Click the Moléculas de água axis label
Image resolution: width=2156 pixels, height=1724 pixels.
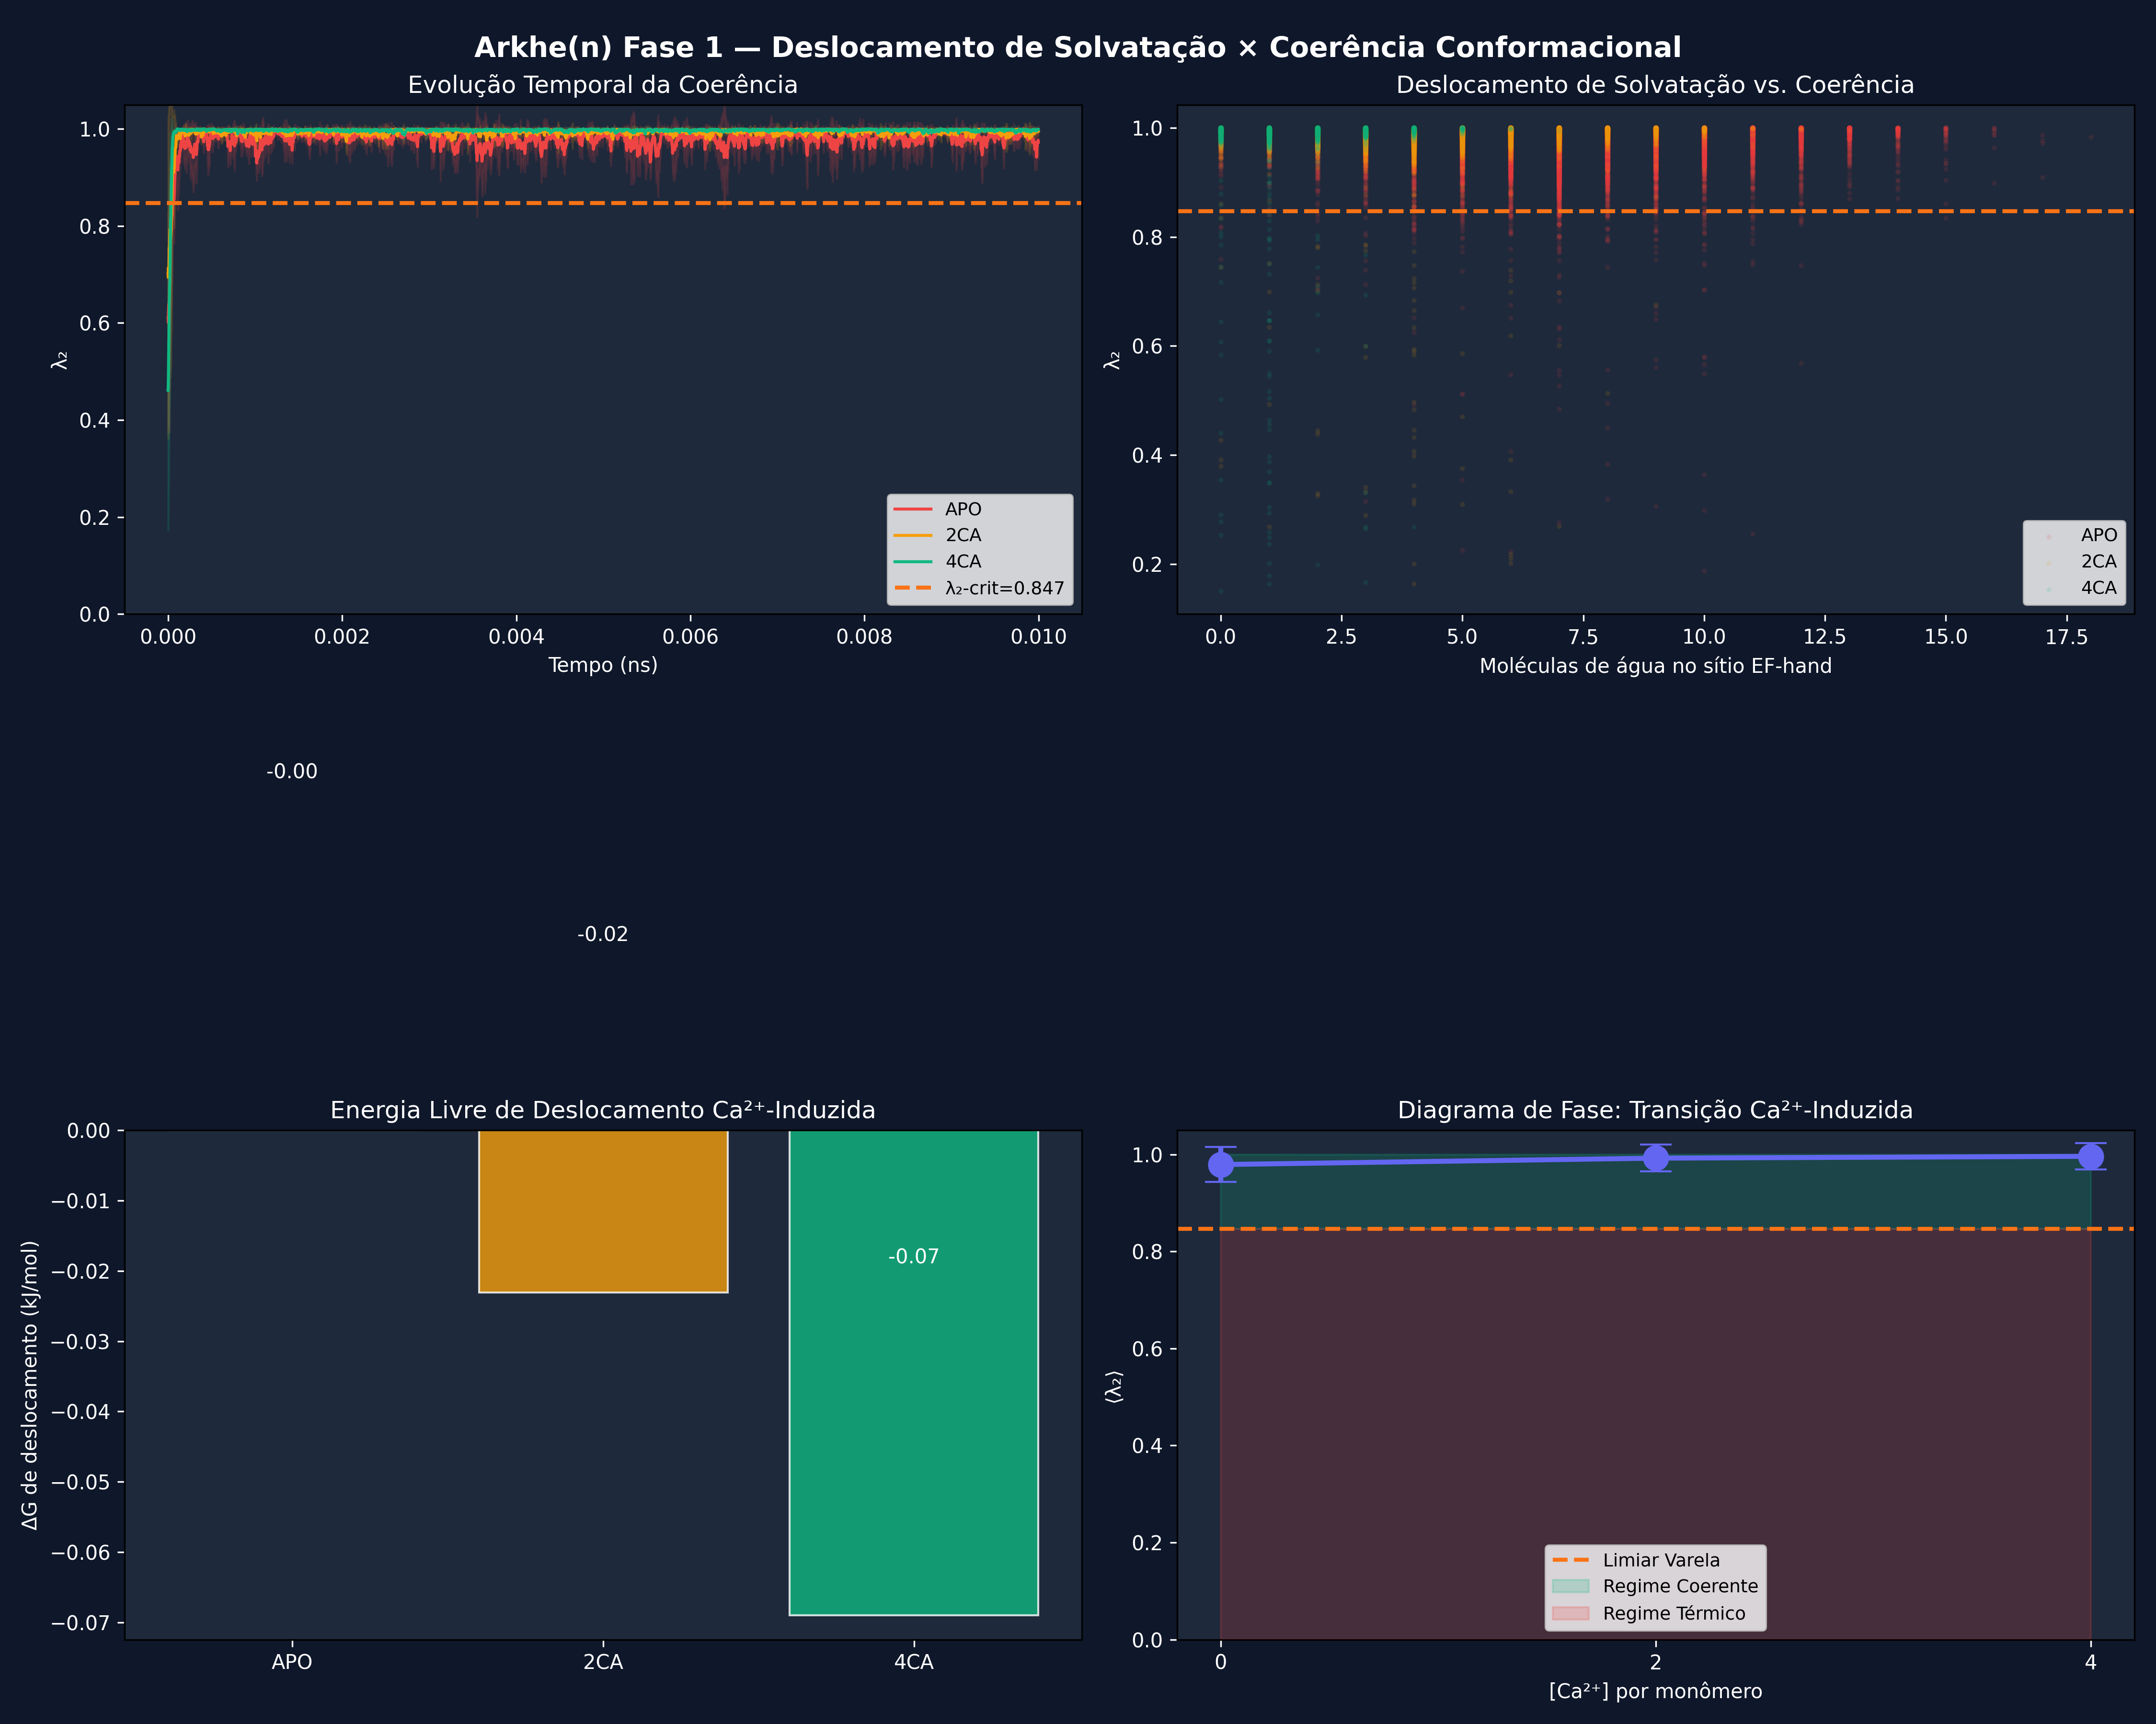(x=1655, y=667)
